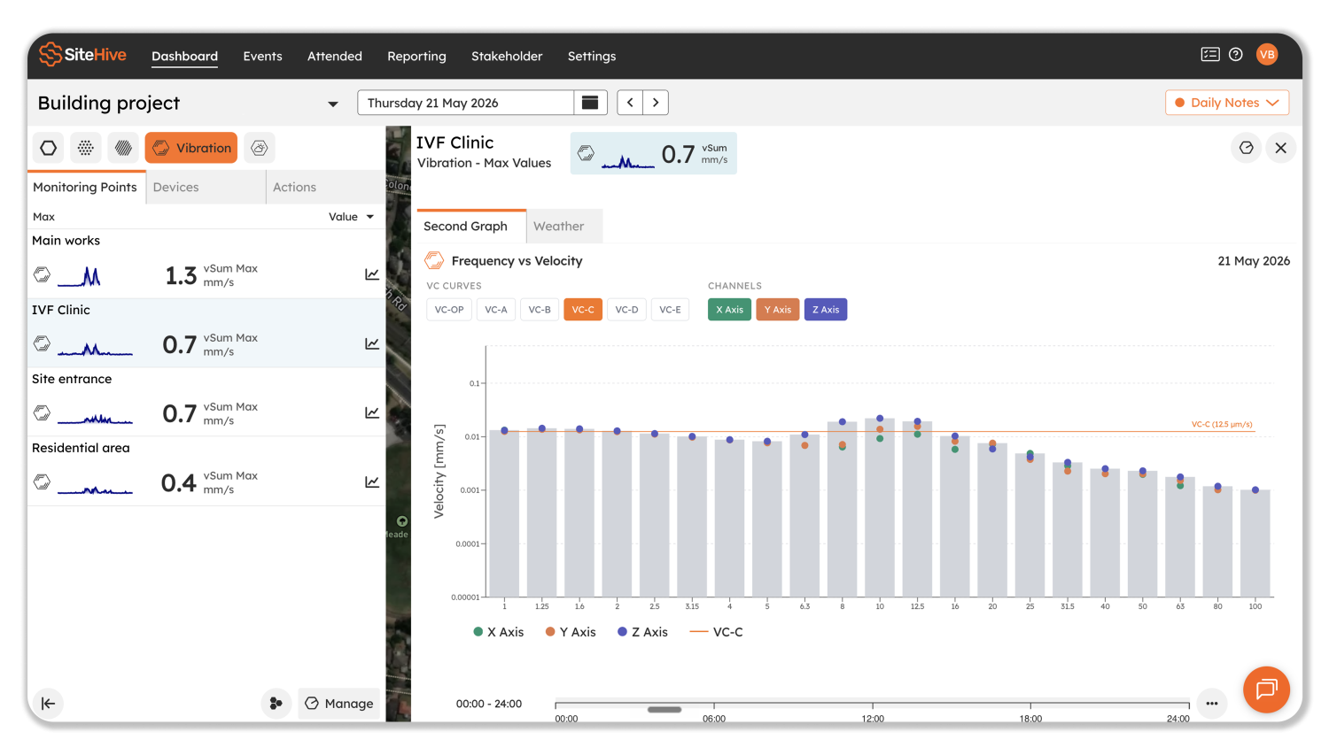This screenshot has width=1329, height=755.
Task: Open the VB user avatar
Action: coord(1267,55)
